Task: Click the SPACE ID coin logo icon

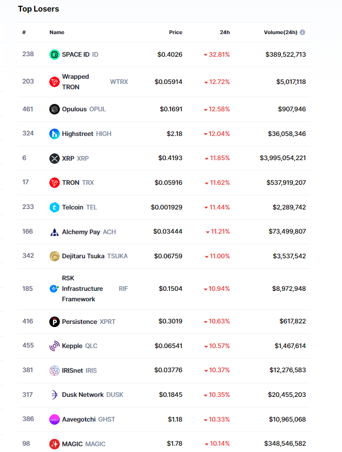Action: (55, 55)
